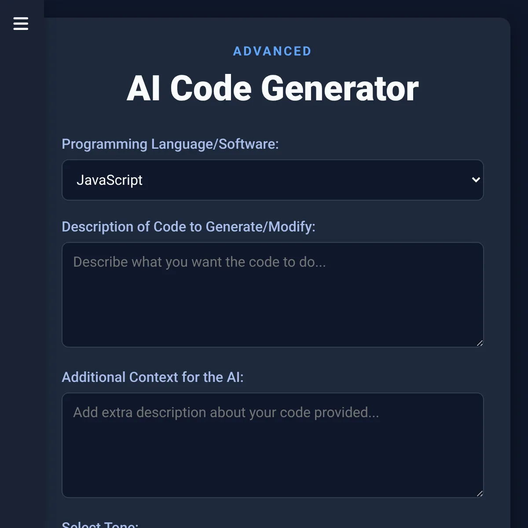Click the chevron arrow on the language selector

pyautogui.click(x=476, y=180)
